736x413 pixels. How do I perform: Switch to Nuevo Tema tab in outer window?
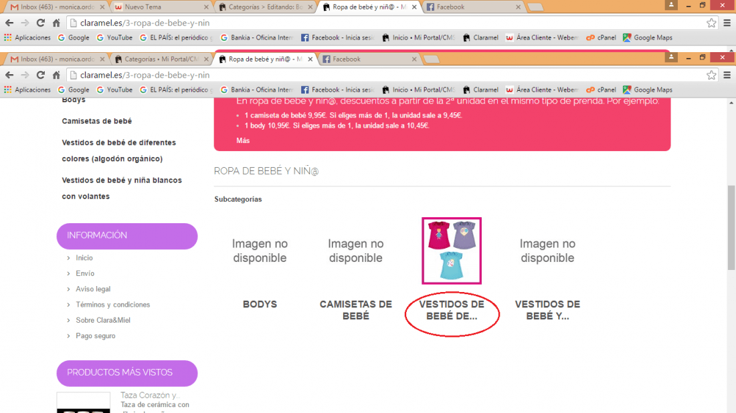[x=161, y=7]
